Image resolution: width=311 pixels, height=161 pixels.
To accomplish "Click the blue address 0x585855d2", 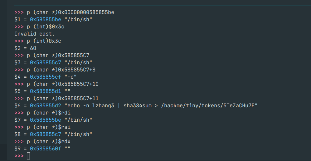I will point(45,105).
